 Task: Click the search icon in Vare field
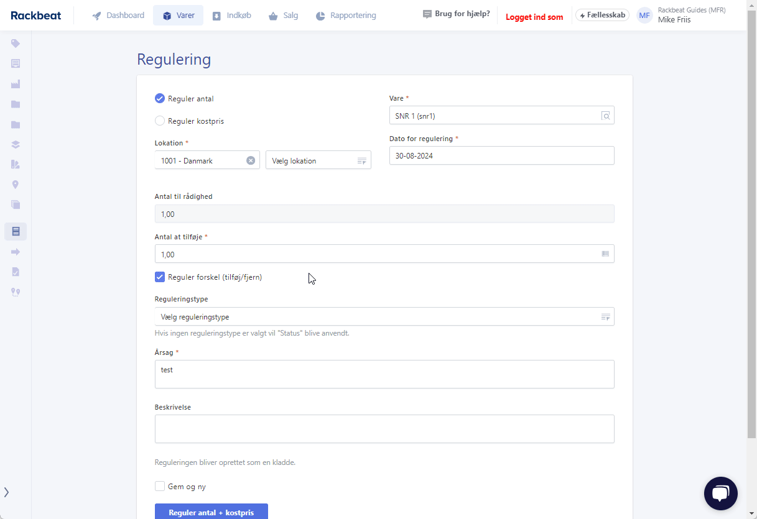605,116
